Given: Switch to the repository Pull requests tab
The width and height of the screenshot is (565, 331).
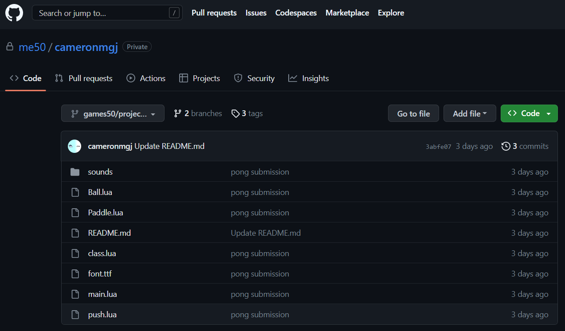Looking at the screenshot, I should coord(83,78).
